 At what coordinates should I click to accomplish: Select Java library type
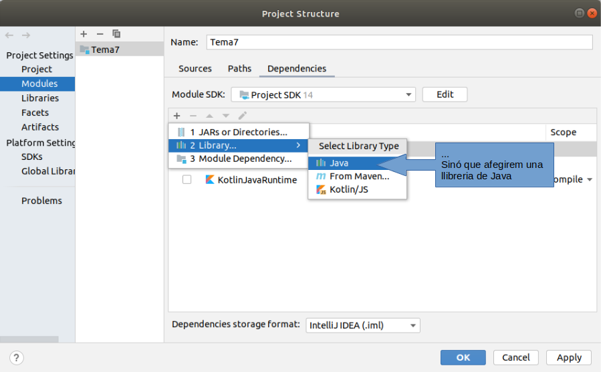(357, 163)
